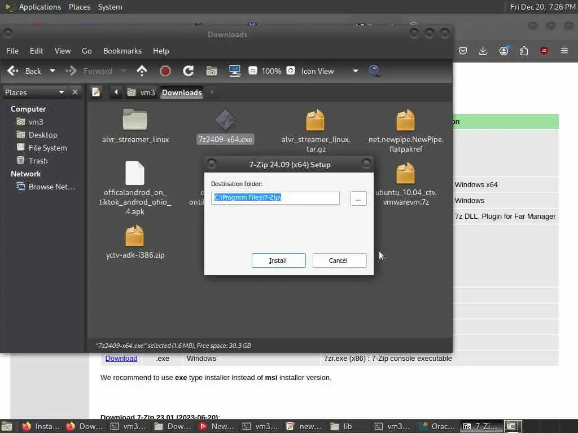
Task: Open the Places sidebar selector dropdown
Action: tap(34, 92)
